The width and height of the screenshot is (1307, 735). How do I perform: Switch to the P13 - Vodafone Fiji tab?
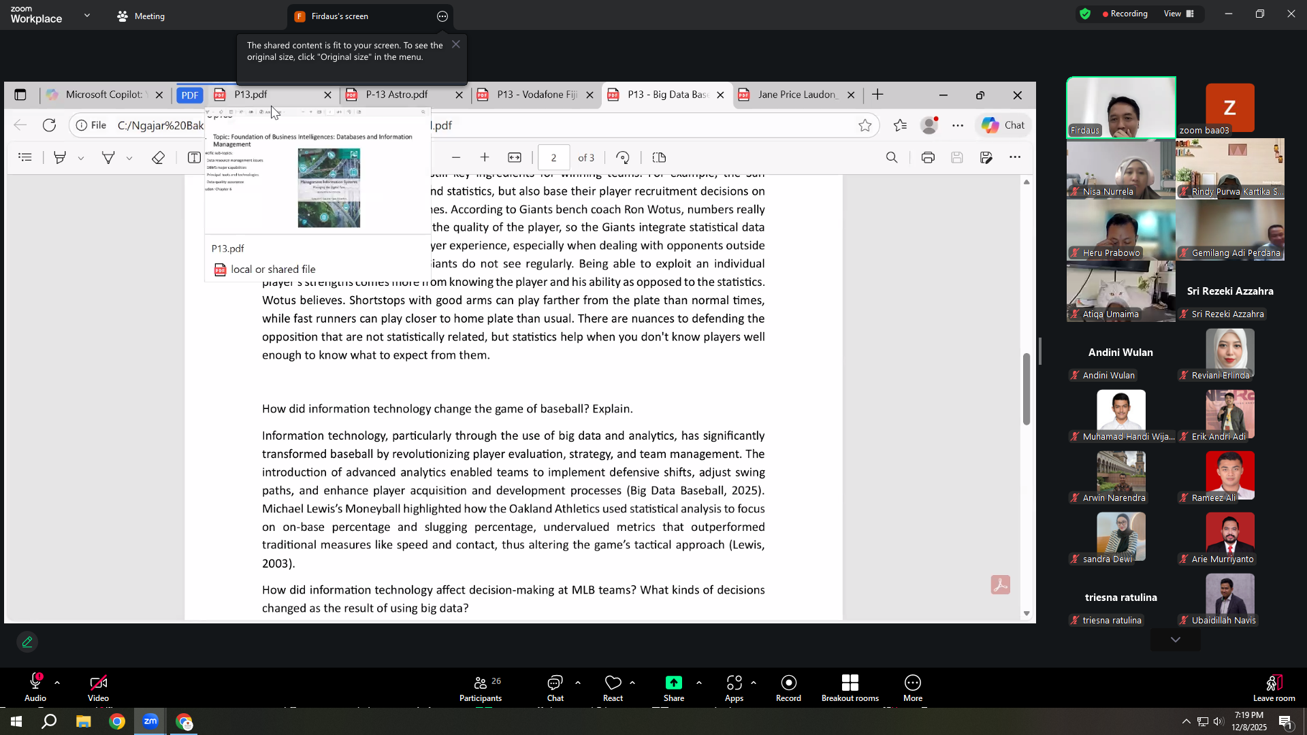[536, 95]
